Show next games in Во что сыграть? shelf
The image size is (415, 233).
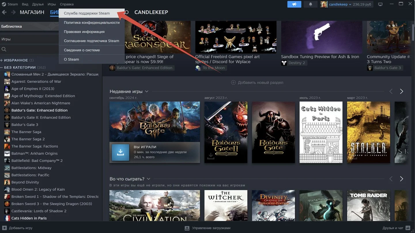pos(401,179)
